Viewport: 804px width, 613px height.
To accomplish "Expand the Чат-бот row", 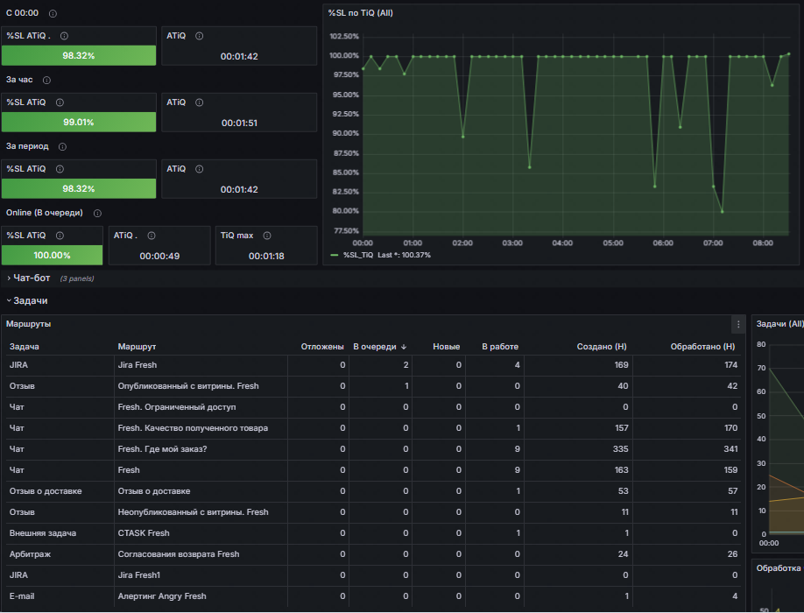I will coord(32,278).
